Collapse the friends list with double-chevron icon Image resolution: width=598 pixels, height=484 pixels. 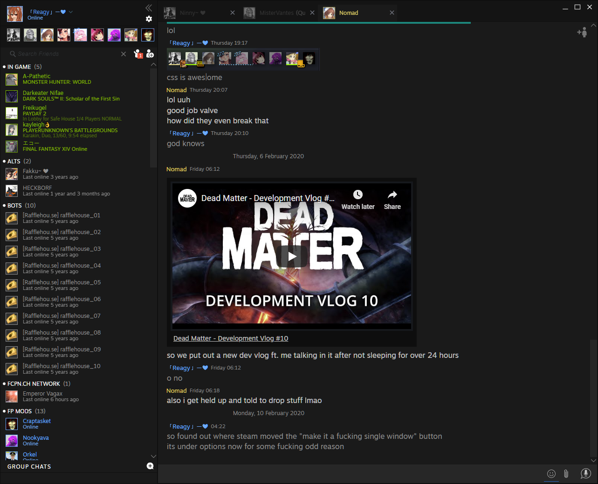click(149, 7)
